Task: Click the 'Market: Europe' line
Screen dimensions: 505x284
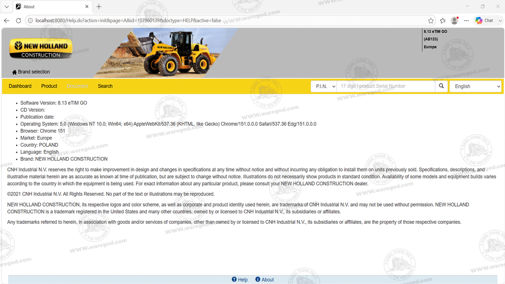Action: click(36, 138)
